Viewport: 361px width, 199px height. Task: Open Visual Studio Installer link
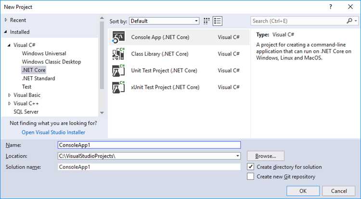coord(53,132)
